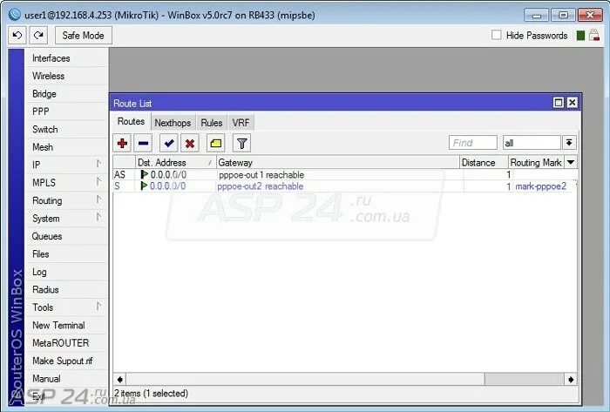Click the 'all' routing table combo box

pyautogui.click(x=532, y=143)
